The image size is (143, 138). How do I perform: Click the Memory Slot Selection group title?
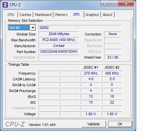click(25, 21)
